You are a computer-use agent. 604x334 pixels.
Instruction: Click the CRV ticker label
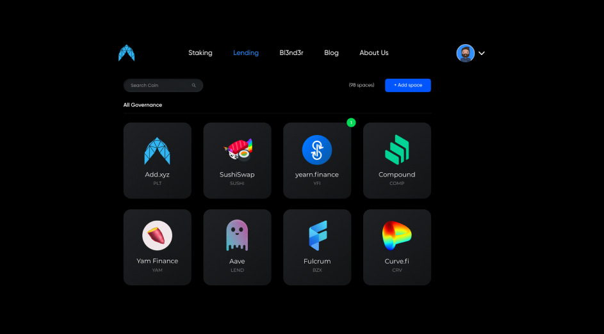(x=396, y=270)
